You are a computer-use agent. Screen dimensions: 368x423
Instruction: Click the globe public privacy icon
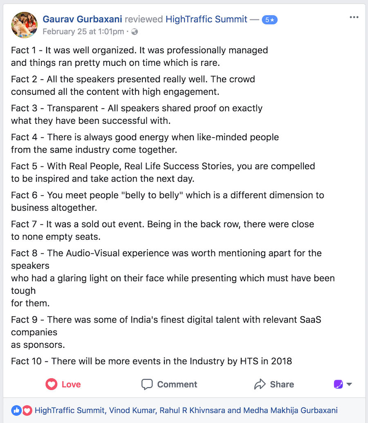pos(135,32)
